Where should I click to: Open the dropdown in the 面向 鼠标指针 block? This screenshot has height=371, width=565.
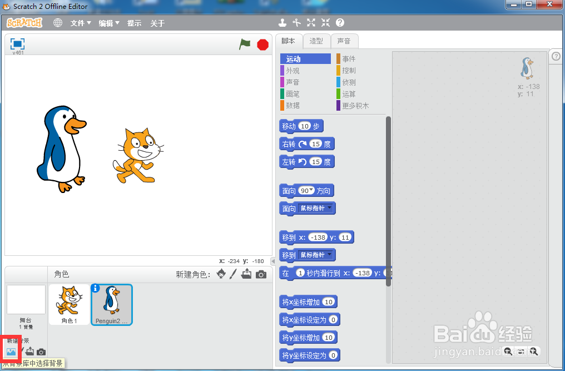click(329, 208)
